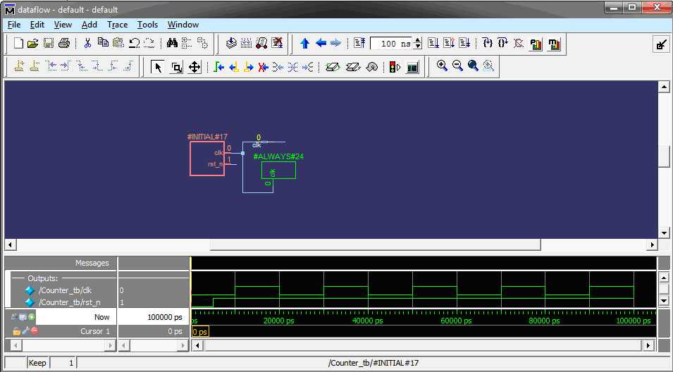Click the Compile icon with down arrow
The height and width of the screenshot is (372, 673).
[x=231, y=43]
